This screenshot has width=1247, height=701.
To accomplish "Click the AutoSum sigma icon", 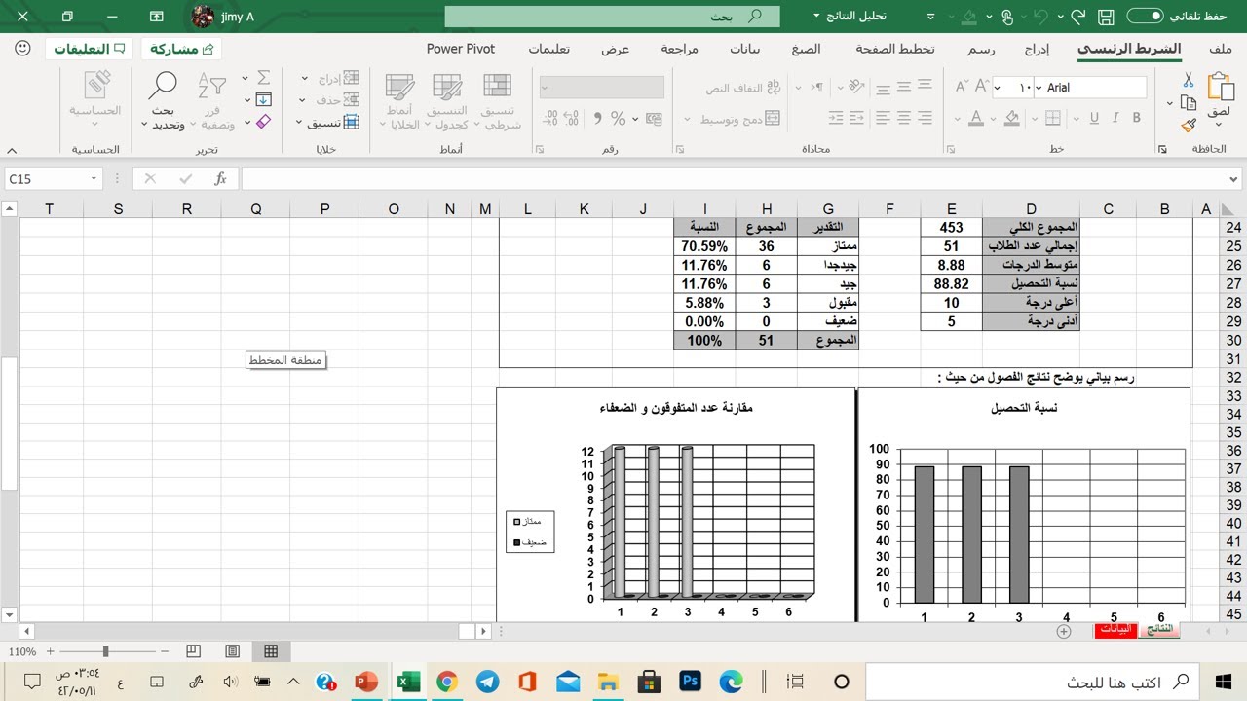I will coord(263,78).
